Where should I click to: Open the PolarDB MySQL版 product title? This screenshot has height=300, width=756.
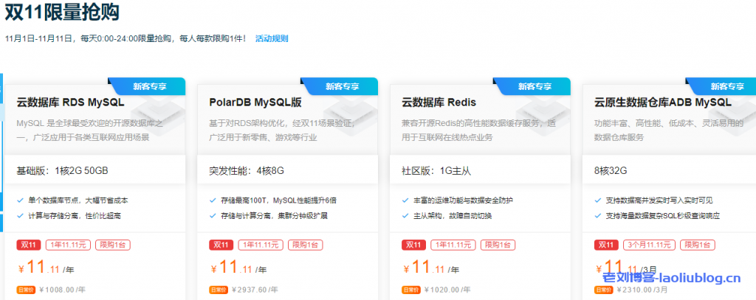(x=255, y=102)
